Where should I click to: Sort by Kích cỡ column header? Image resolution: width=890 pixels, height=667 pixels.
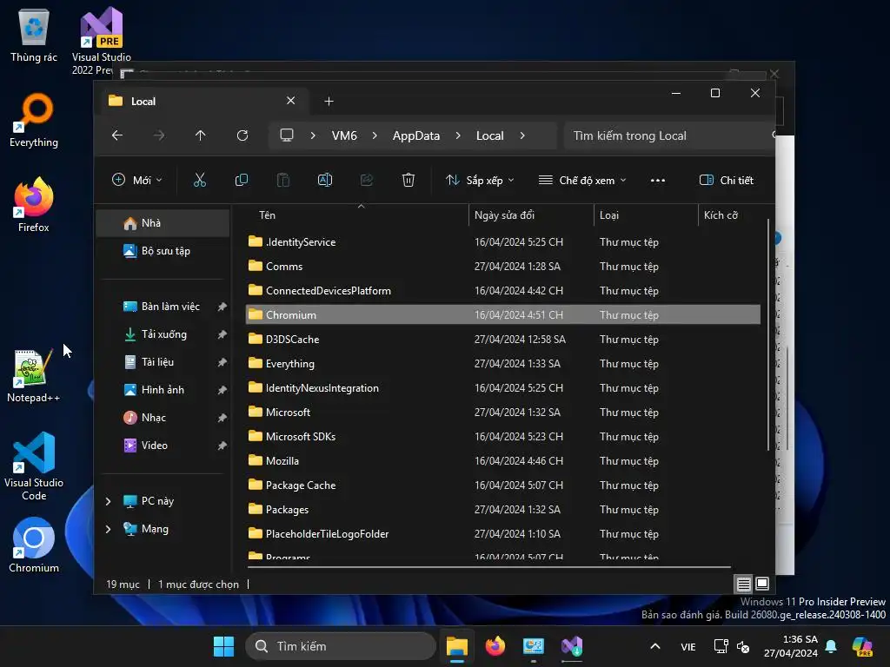pyautogui.click(x=729, y=215)
